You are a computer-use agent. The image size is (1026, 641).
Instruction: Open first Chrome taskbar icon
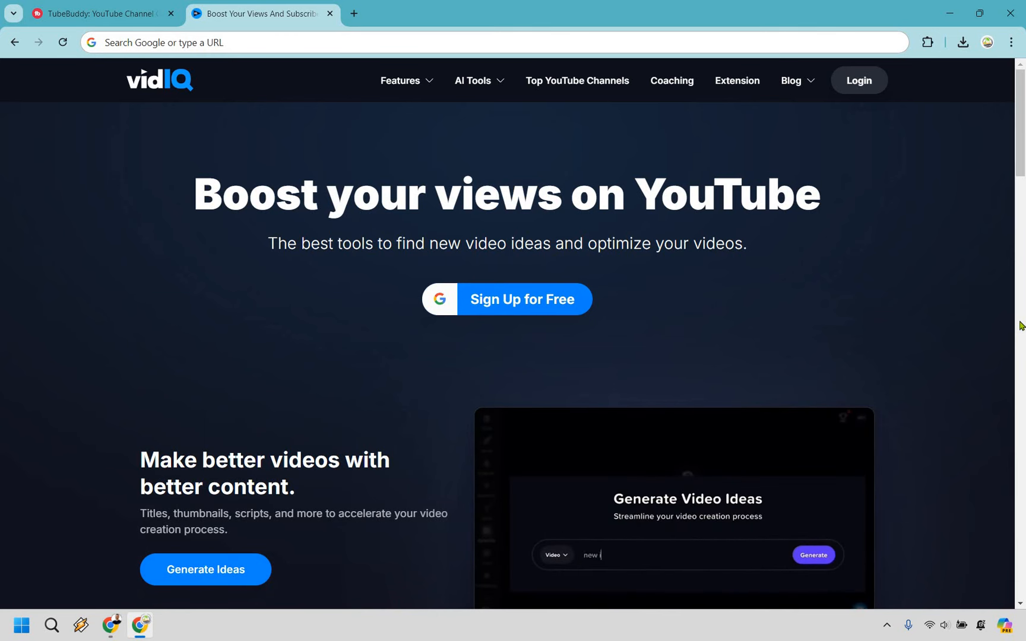(111, 625)
